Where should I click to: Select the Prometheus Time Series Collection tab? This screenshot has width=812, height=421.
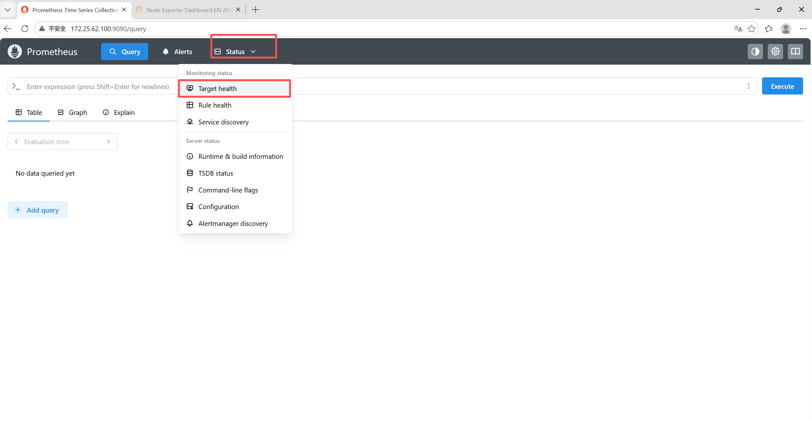point(74,10)
